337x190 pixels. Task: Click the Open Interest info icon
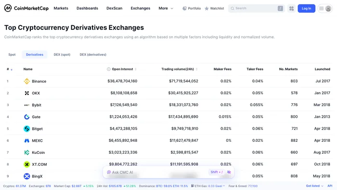108,69
